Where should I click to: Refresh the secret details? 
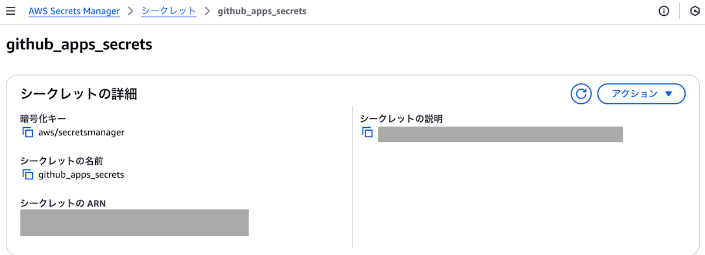pyautogui.click(x=581, y=94)
